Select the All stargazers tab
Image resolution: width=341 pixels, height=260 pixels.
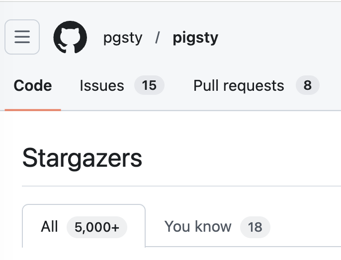click(84, 226)
